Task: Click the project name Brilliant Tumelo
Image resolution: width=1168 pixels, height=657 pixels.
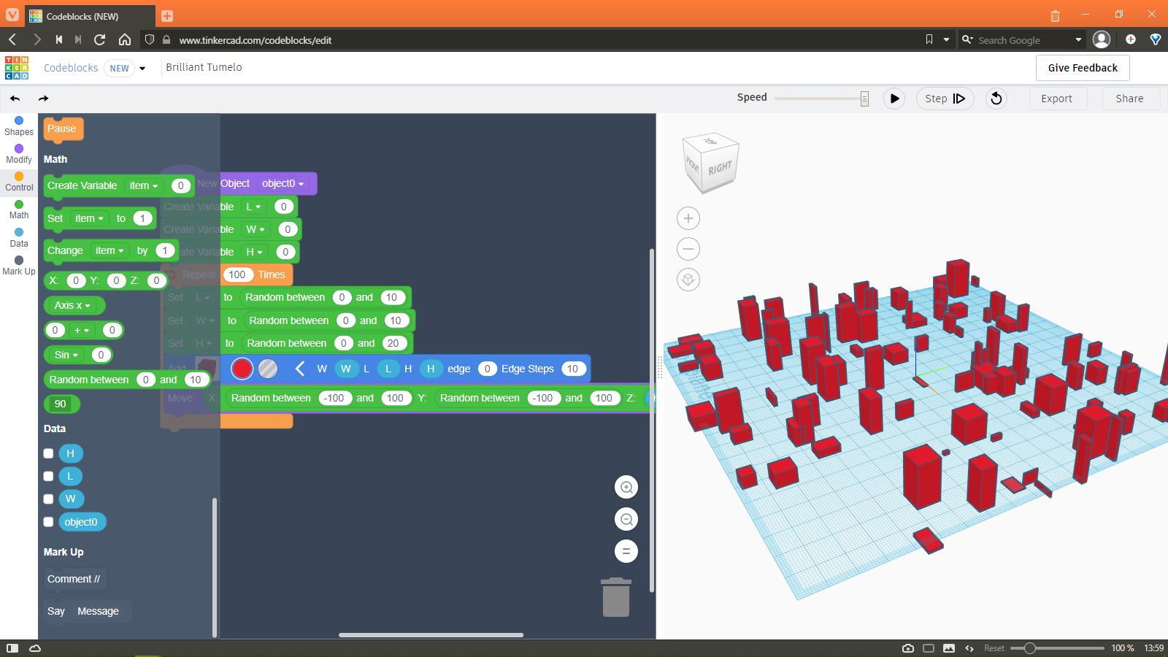Action: [x=204, y=67]
